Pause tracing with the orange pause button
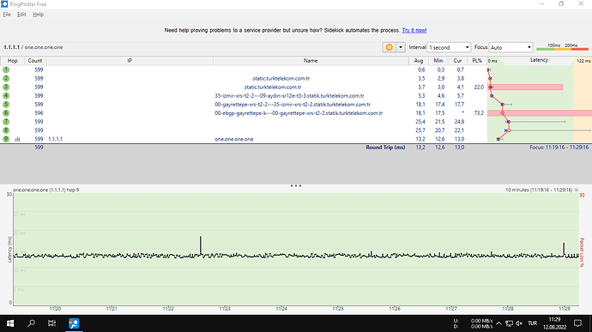Viewport: 592px width, 332px height. tap(389, 47)
